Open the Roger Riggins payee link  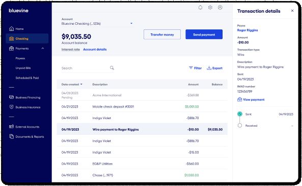tap(248, 30)
